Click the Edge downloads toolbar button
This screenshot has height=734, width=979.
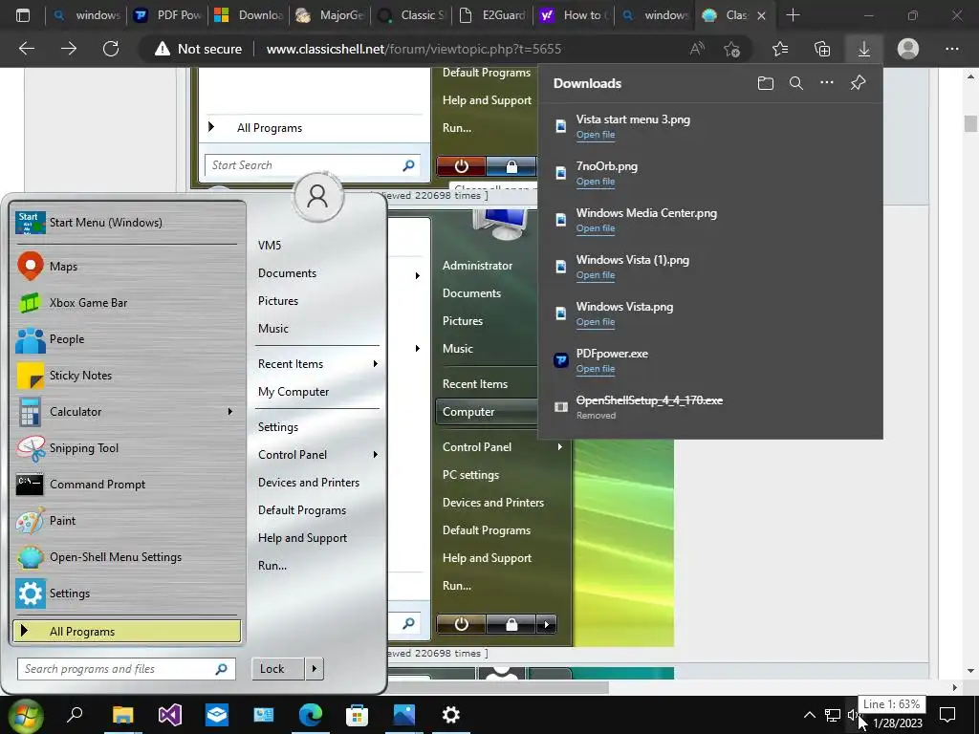pos(864,49)
